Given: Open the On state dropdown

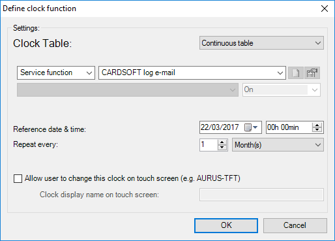Looking at the screenshot, I should 282,89.
